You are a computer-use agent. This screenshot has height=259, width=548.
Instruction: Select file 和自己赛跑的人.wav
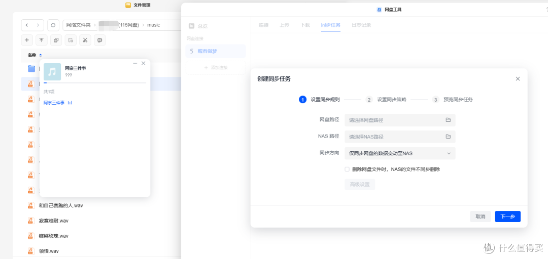pos(61,206)
